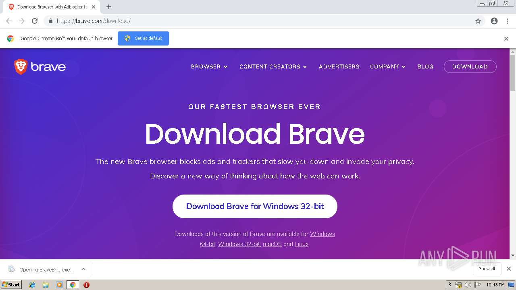Click the Brave lion logo in header
Screen dimensions: 516x290
click(x=21, y=66)
